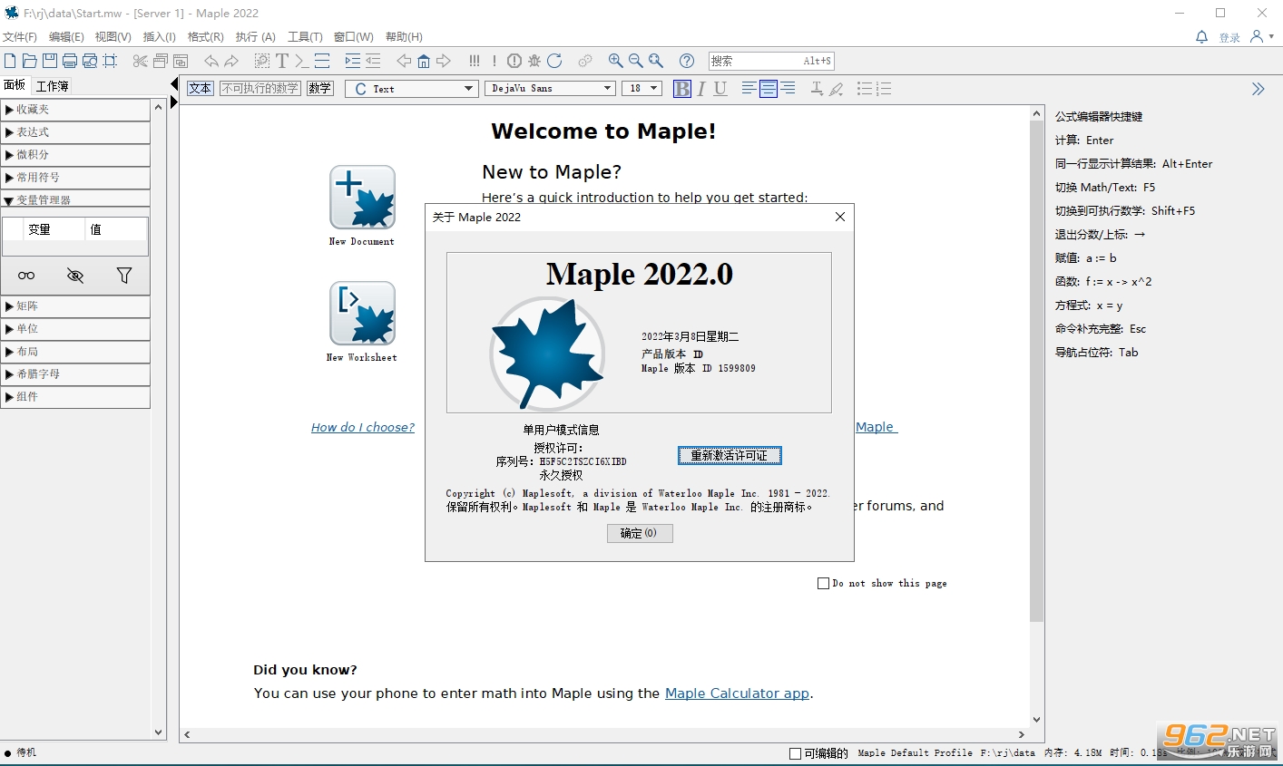Toggle italic formatting
The width and height of the screenshot is (1283, 766).
click(701, 88)
